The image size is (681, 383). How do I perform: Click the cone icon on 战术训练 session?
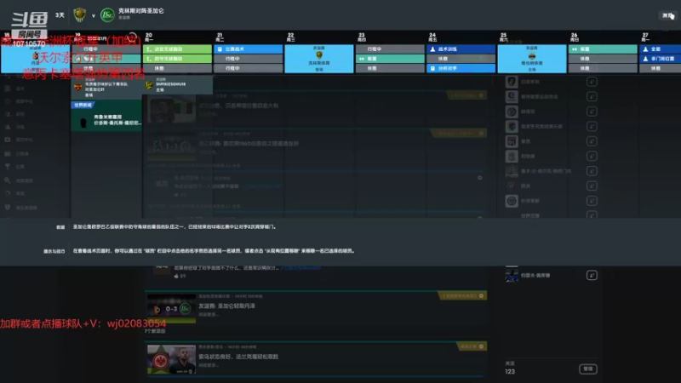click(x=432, y=49)
